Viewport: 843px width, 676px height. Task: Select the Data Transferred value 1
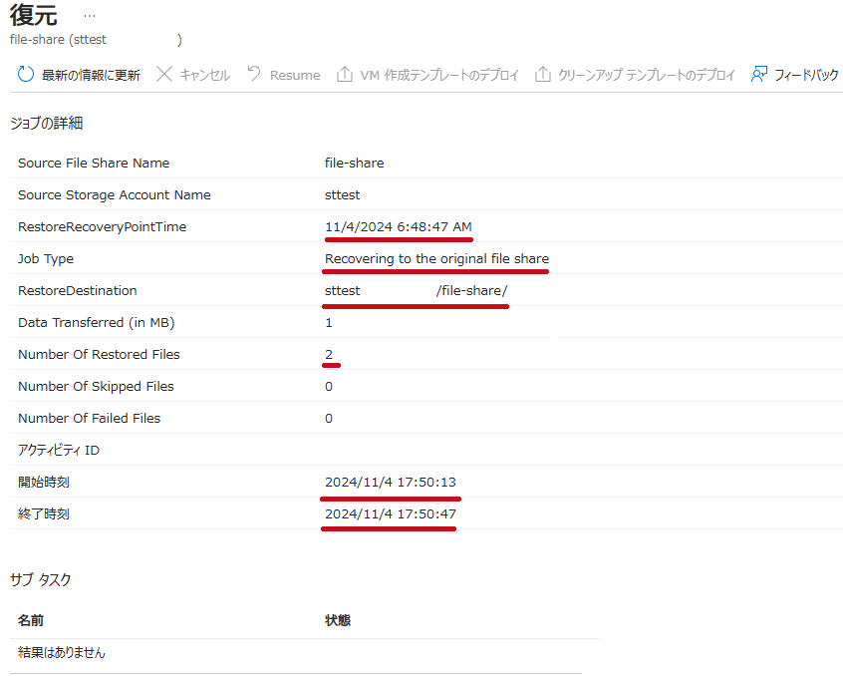329,323
